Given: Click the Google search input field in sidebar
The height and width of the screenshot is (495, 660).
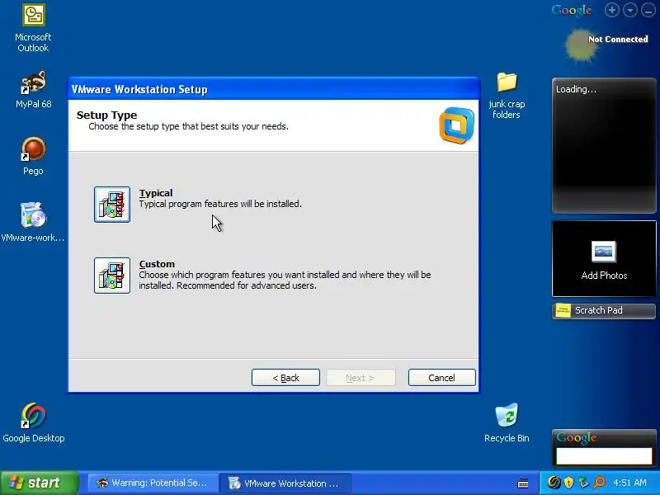Looking at the screenshot, I should [x=604, y=456].
